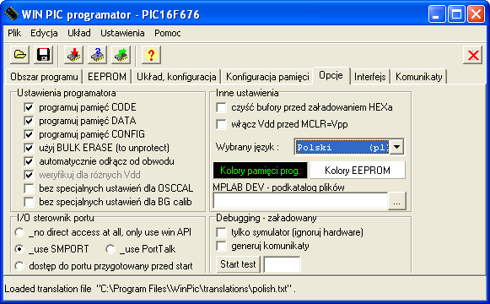Browse MPLAB DEV folder with ... button

[x=397, y=201]
